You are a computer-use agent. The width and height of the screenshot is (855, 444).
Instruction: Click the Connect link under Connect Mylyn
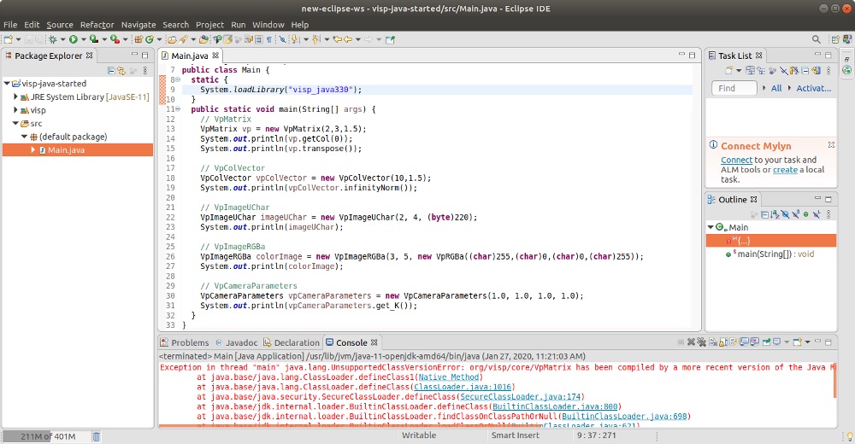pyautogui.click(x=736, y=160)
